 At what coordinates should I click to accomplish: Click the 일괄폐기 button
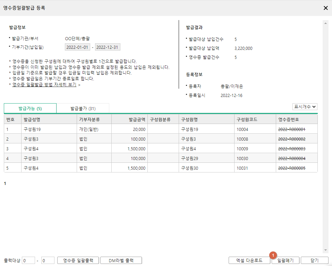[285, 260]
